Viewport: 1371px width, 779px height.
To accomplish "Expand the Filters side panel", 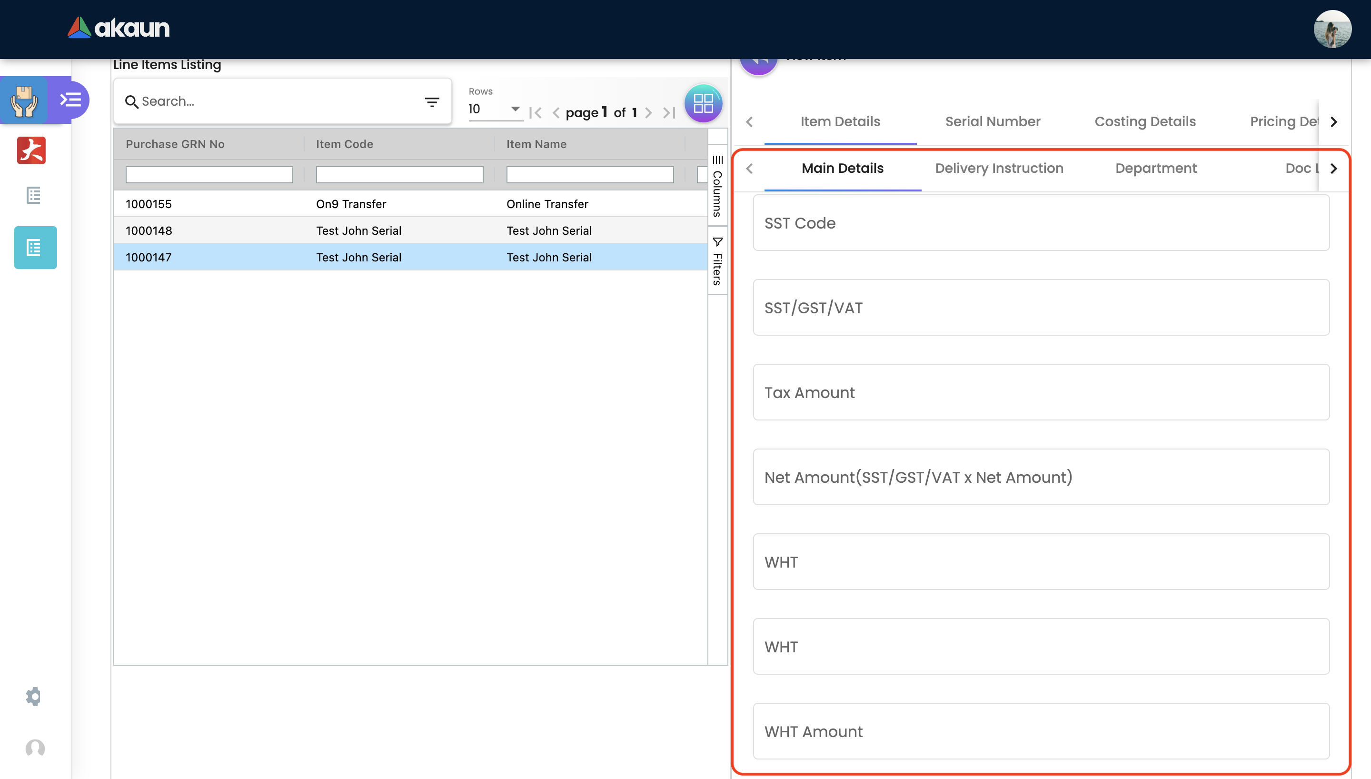I will [717, 261].
